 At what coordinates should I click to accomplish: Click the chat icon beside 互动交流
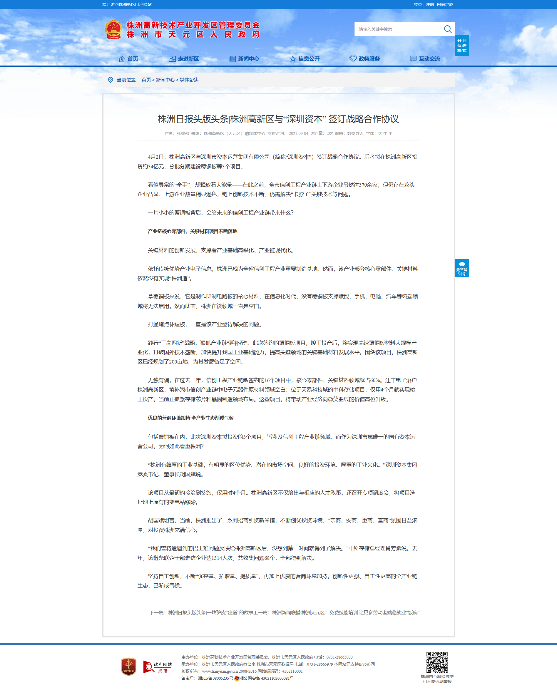413,59
